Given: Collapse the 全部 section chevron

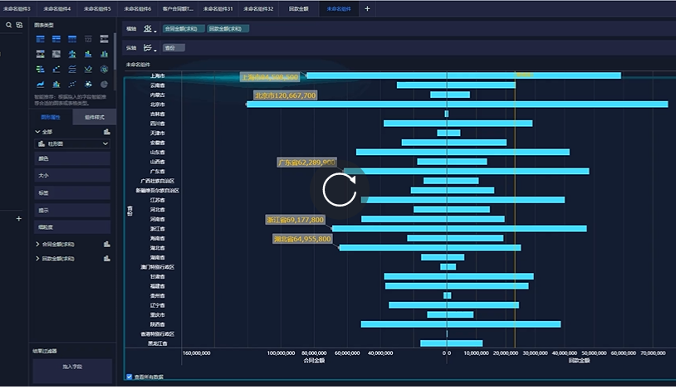Looking at the screenshot, I should click(x=37, y=132).
